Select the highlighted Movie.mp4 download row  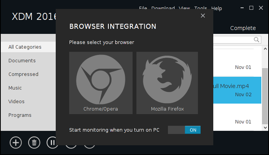(237, 90)
